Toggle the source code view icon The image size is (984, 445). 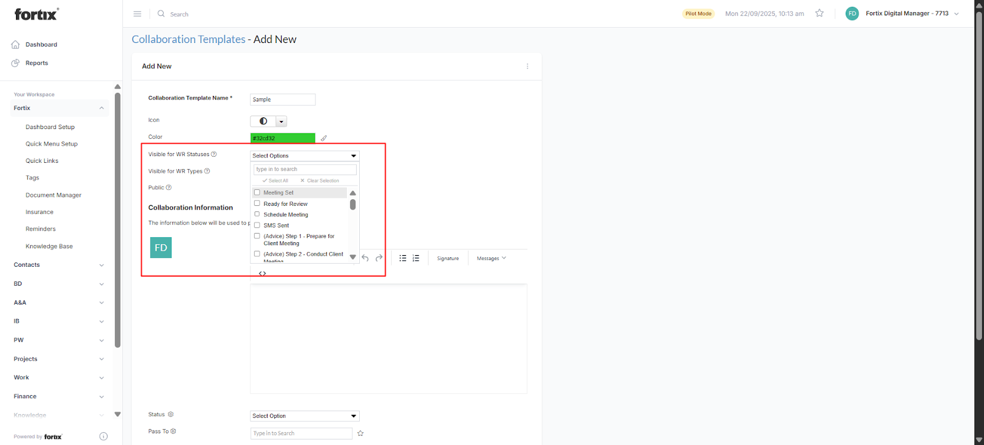(x=263, y=274)
